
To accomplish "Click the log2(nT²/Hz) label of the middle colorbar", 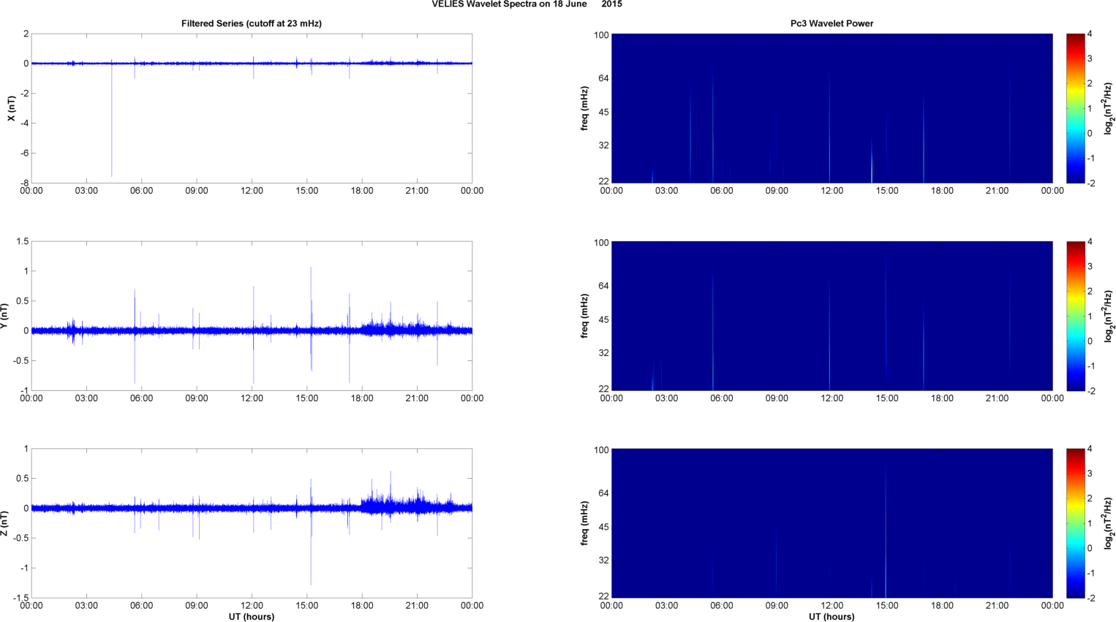I will (1109, 316).
